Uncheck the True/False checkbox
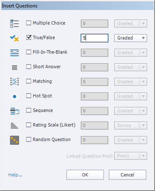Screen dimensions: 155x191 [29, 37]
